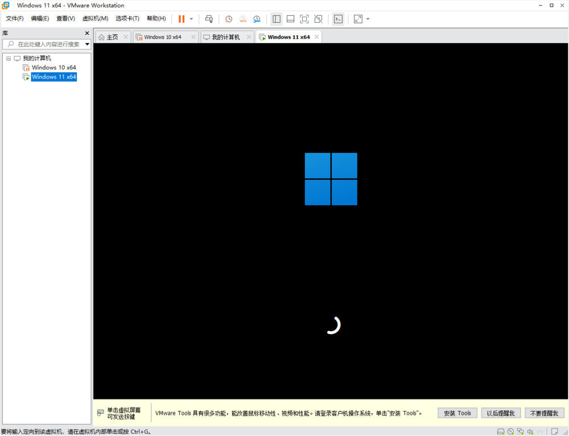Click the network adapter status icon
Screen dimensions: 569x436
point(520,431)
